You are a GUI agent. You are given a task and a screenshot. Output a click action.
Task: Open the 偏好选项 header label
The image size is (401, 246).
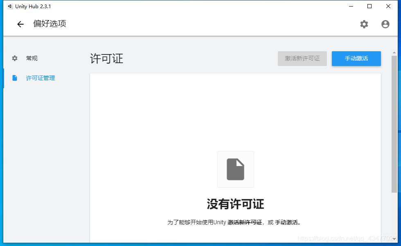(x=50, y=24)
